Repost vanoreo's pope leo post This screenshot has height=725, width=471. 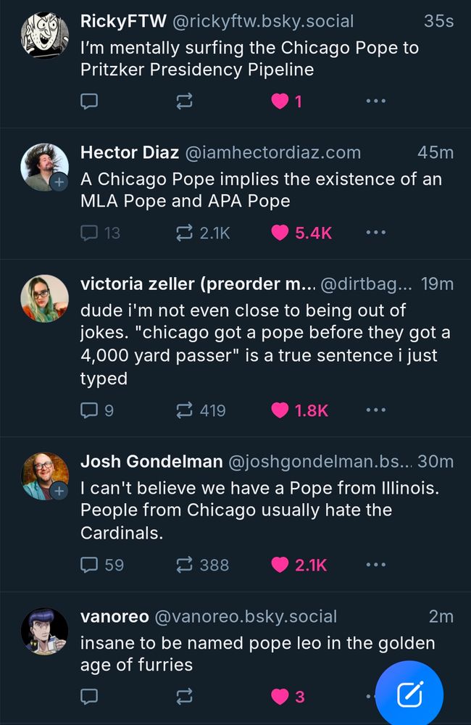pyautogui.click(x=183, y=696)
